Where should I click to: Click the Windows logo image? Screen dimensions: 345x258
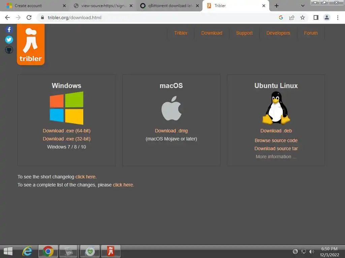point(66,108)
